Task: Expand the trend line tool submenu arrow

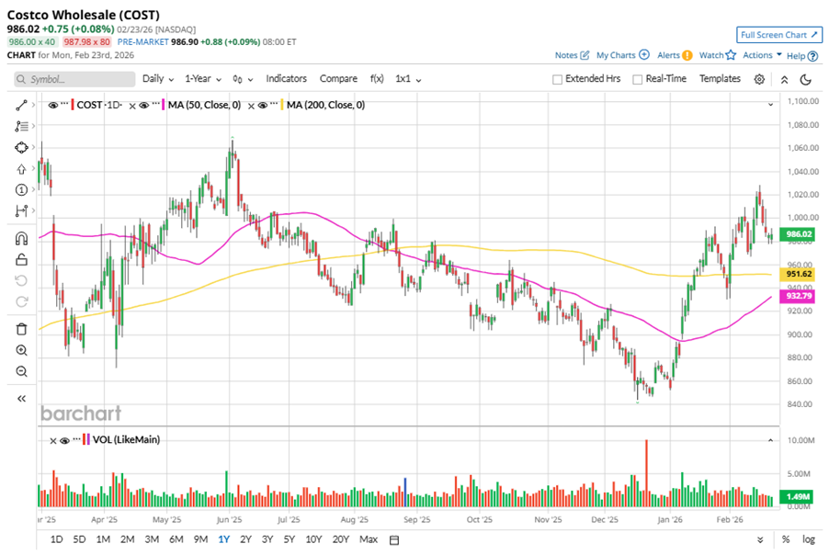Action: tap(33, 105)
